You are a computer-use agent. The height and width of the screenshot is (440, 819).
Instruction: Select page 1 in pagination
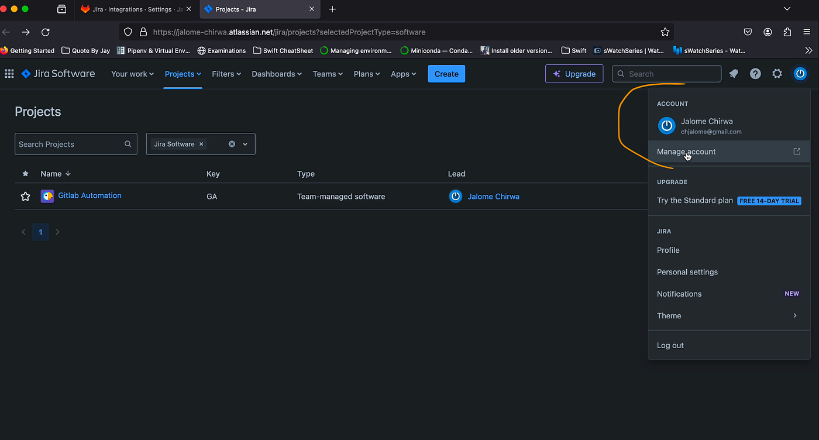(40, 232)
